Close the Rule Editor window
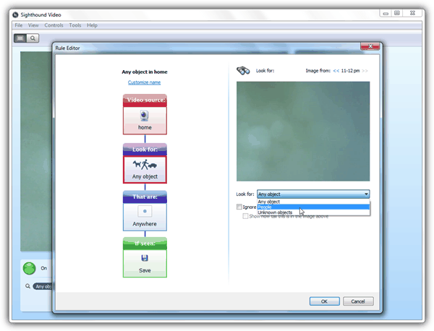Screen dimensions: 434x331 [370, 46]
